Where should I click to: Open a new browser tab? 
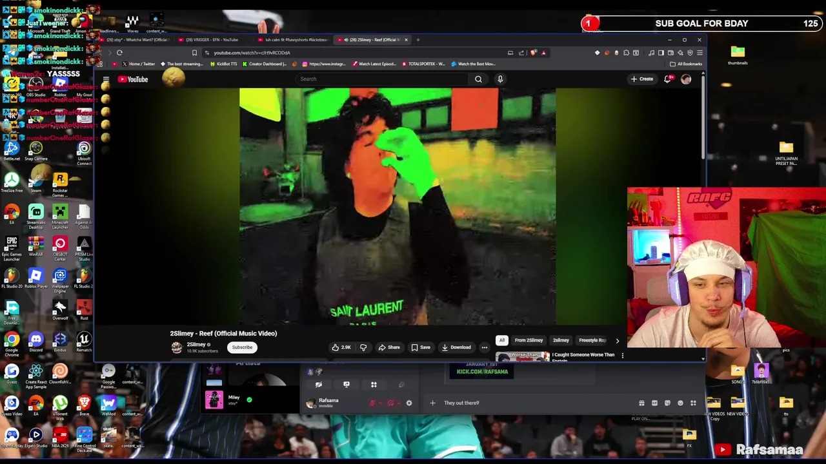(418, 40)
